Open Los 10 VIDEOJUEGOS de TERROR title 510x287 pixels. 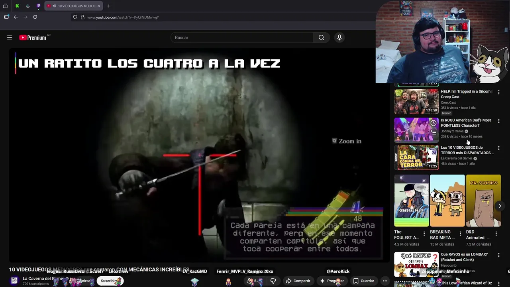pyautogui.click(x=467, y=150)
